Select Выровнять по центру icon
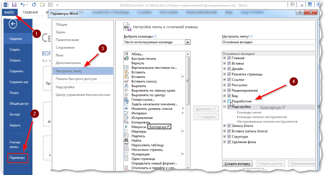This screenshot has height=175, width=325. [x=126, y=95]
